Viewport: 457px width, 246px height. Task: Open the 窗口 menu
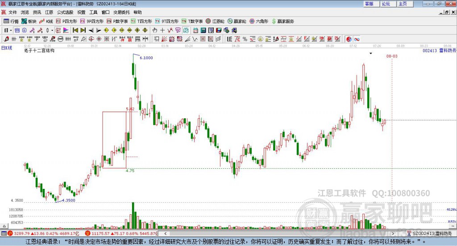(105, 12)
